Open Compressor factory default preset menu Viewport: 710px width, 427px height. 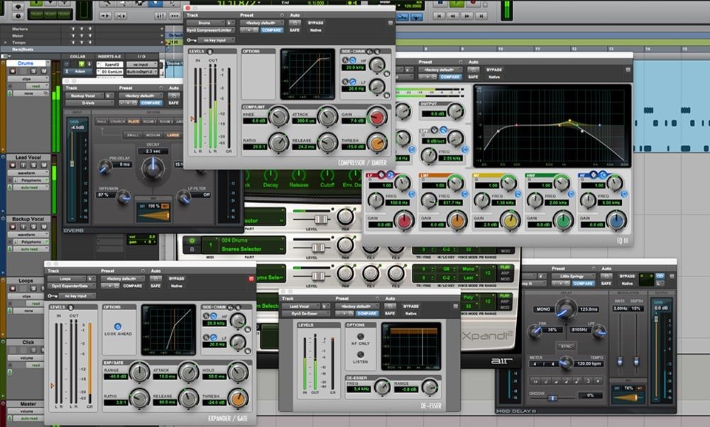261,23
